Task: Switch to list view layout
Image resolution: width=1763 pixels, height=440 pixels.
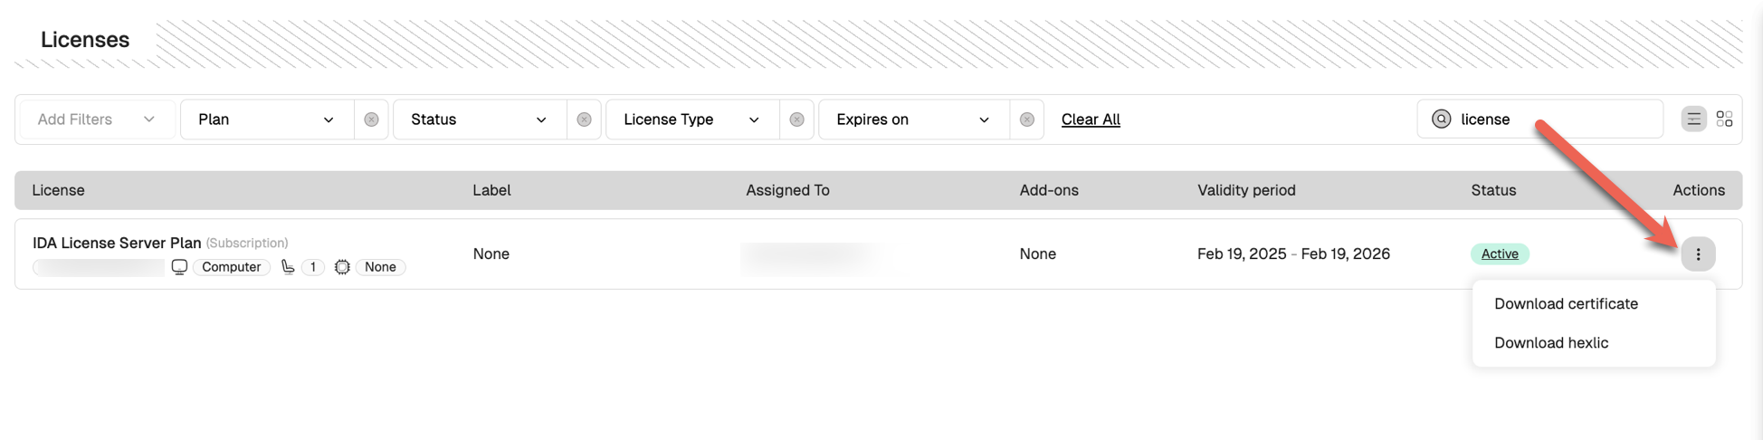Action: click(x=1693, y=120)
